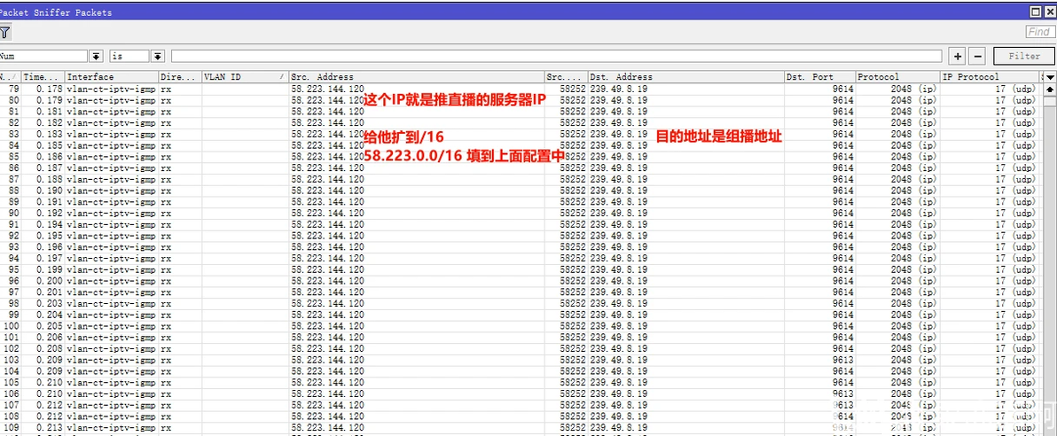Click the funnel filter icon
The image size is (1057, 436).
(4, 32)
